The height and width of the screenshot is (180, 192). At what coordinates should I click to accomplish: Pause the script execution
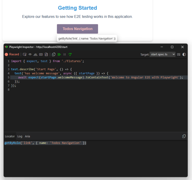[64, 54]
